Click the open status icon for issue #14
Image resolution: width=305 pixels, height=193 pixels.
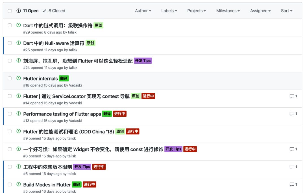tap(18, 96)
